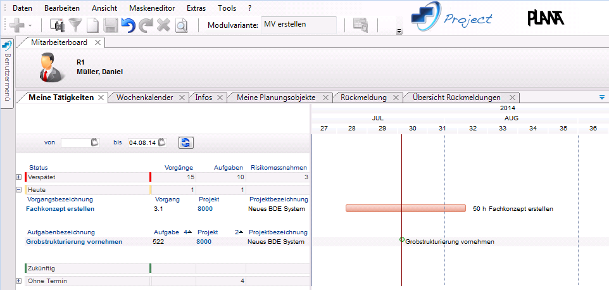Viewport: 609px width, 290px height.
Task: Click the 'von' date input field
Action: (76, 142)
